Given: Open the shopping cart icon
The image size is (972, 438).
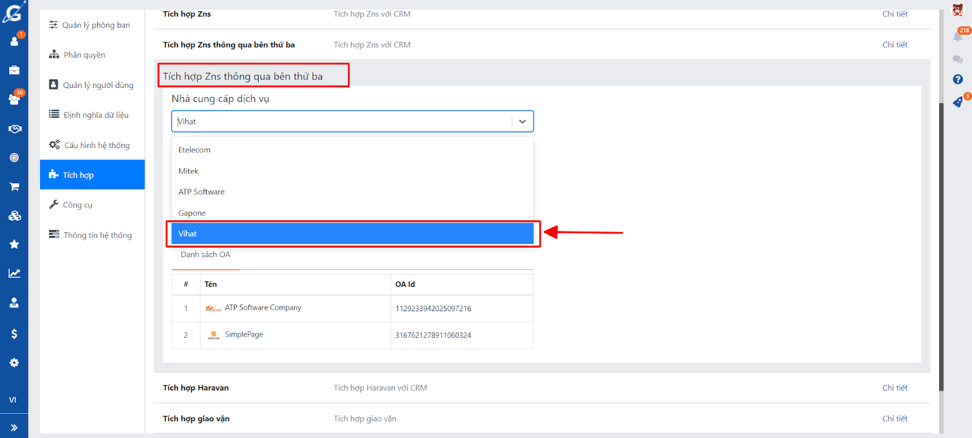Looking at the screenshot, I should [15, 187].
